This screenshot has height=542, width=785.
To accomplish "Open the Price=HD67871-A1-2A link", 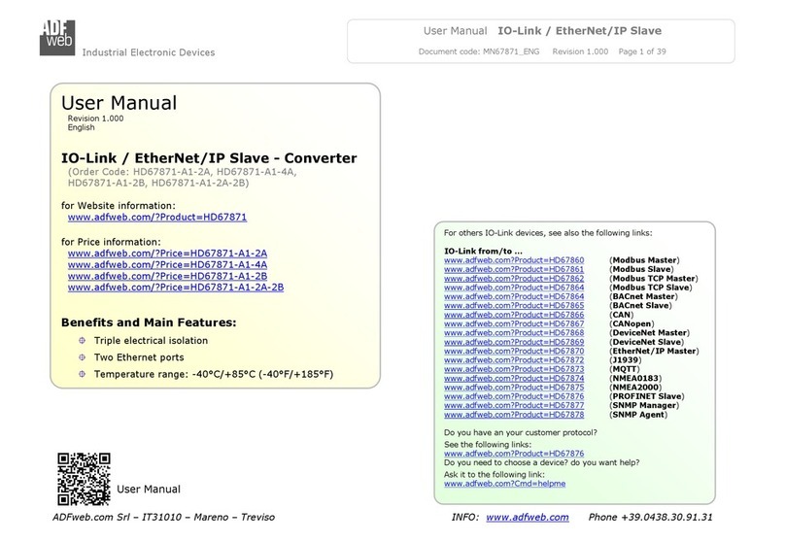I will pyautogui.click(x=167, y=254).
